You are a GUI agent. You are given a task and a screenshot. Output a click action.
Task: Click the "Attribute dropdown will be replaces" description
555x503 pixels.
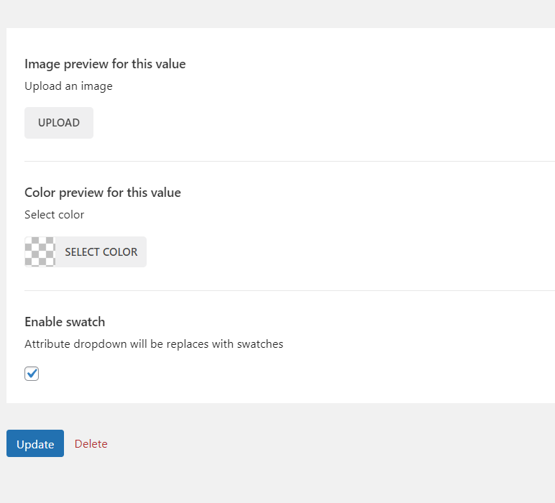(x=154, y=344)
